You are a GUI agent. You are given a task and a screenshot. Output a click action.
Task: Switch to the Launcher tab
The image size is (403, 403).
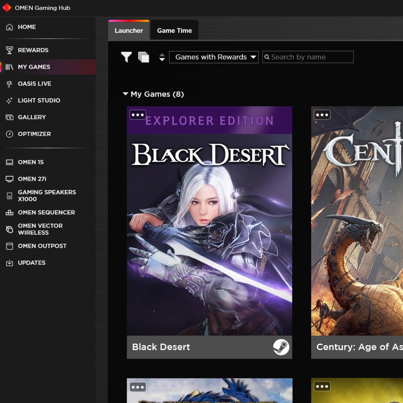coord(129,30)
